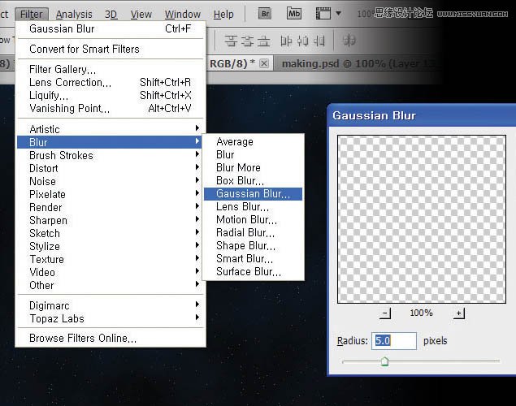Image resolution: width=516 pixels, height=406 pixels.
Task: Click the screen mode film-strip icon
Action: click(x=323, y=14)
